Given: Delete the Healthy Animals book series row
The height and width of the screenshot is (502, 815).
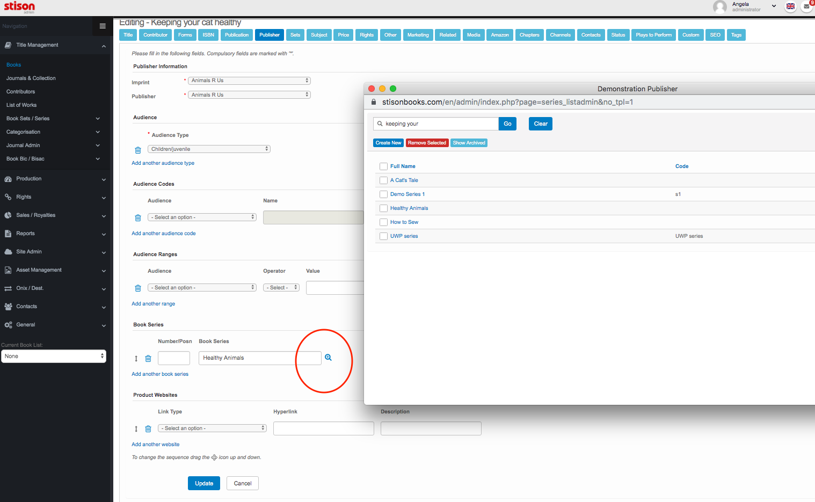Looking at the screenshot, I should pyautogui.click(x=148, y=359).
